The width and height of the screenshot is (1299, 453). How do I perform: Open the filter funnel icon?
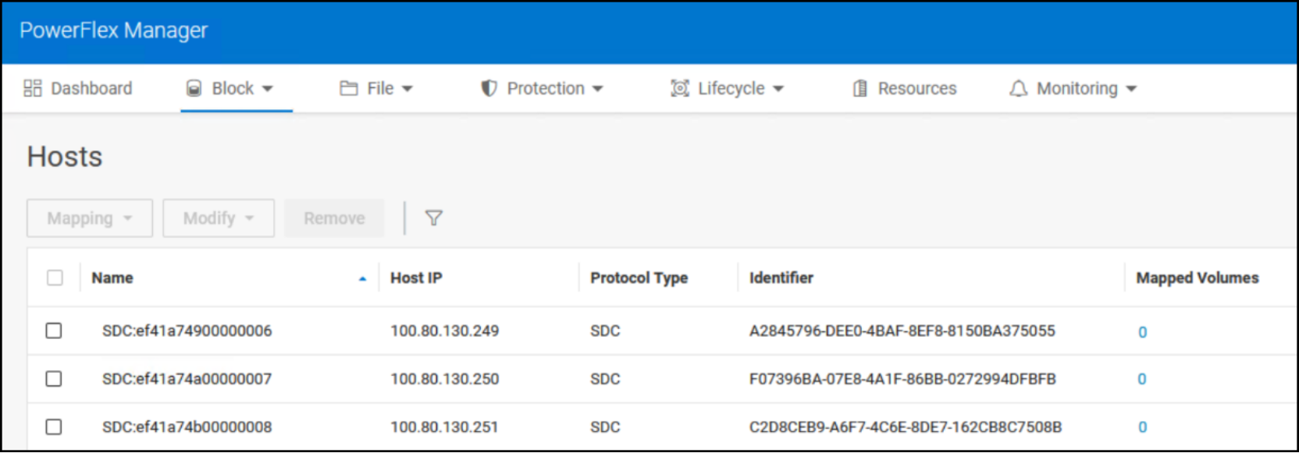coord(434,218)
